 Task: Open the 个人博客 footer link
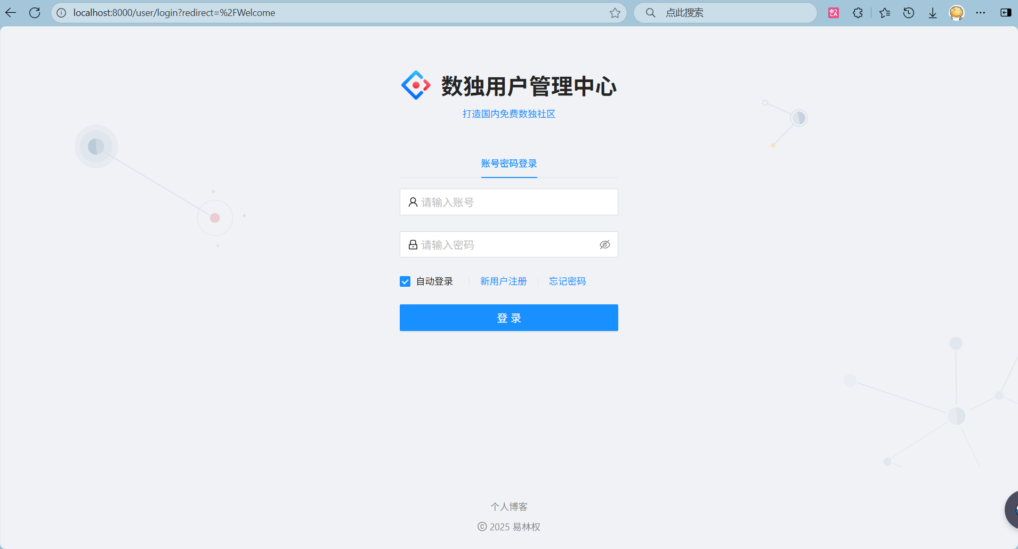point(509,506)
